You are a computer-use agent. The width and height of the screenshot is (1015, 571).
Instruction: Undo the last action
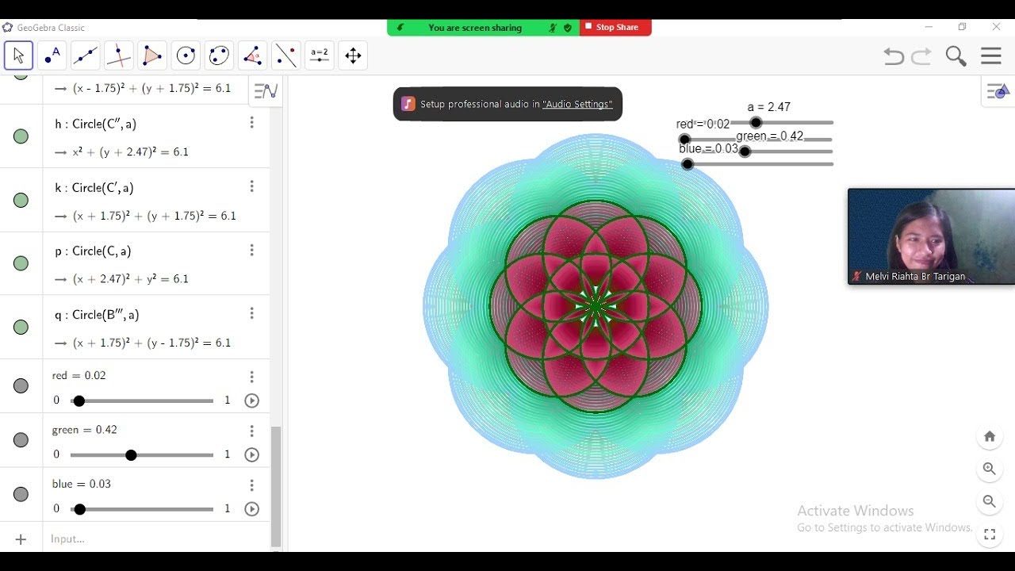point(894,56)
